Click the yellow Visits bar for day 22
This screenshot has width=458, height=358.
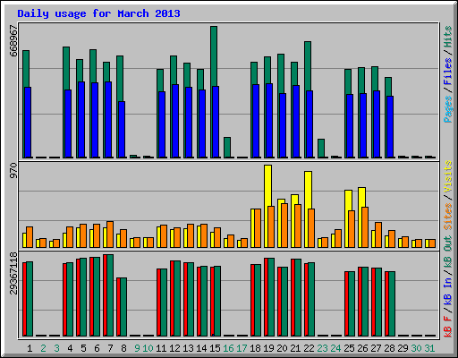308,190
